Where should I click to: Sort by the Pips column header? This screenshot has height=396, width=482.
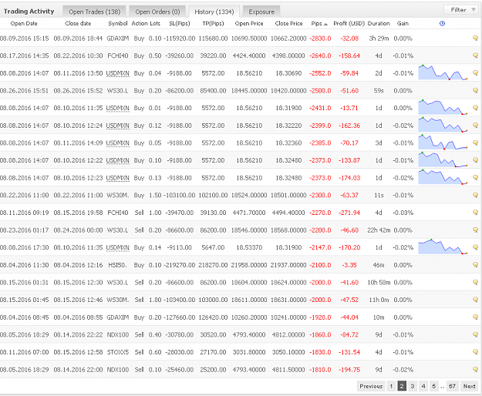tap(319, 23)
